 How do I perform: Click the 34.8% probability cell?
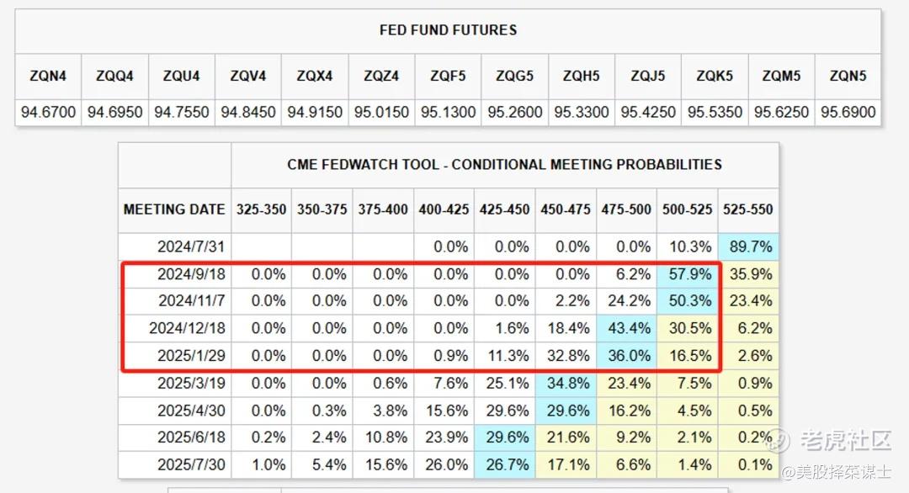click(x=566, y=384)
